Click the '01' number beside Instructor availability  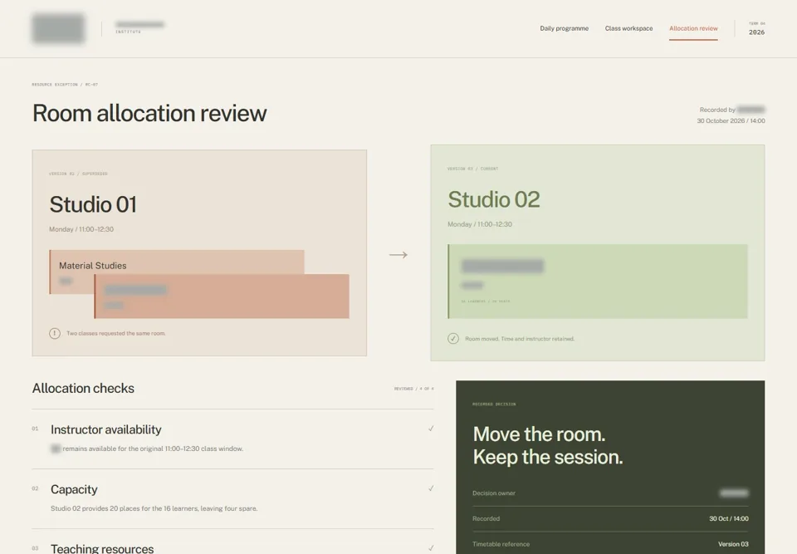coord(35,429)
